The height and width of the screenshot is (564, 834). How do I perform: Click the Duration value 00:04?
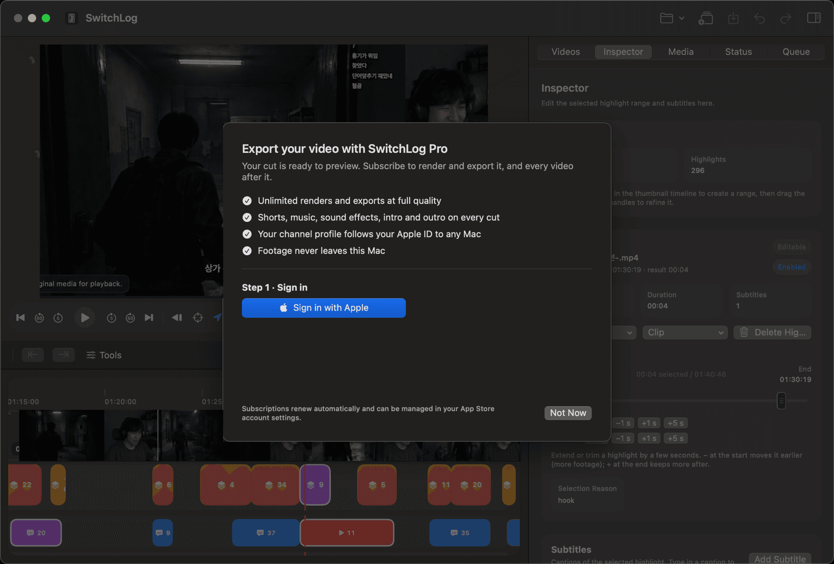click(x=657, y=306)
